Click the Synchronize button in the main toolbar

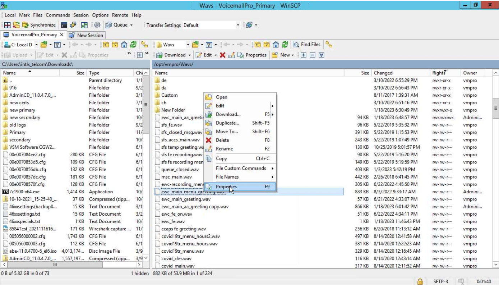tap(39, 25)
